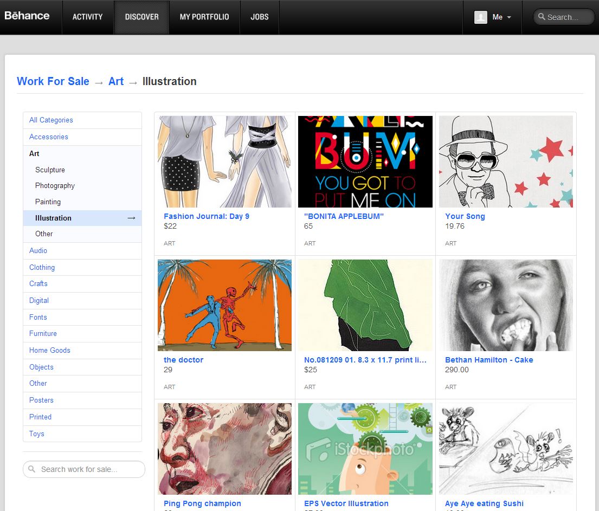This screenshot has width=599, height=511.
Task: Click the No.081209 01. 8.3 x 11.7 title
Action: [x=365, y=360]
